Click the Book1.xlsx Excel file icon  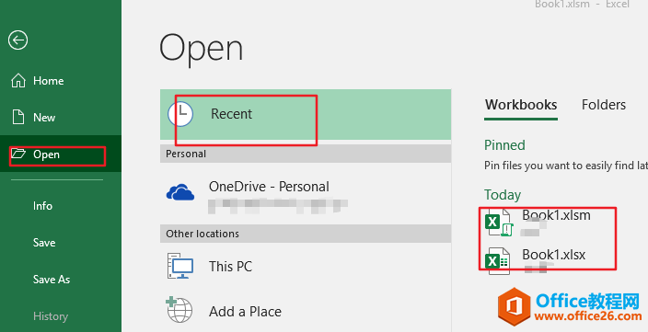click(x=497, y=261)
